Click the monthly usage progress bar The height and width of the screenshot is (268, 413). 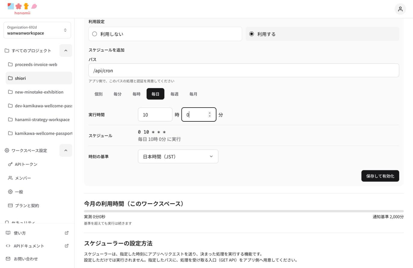click(244, 211)
